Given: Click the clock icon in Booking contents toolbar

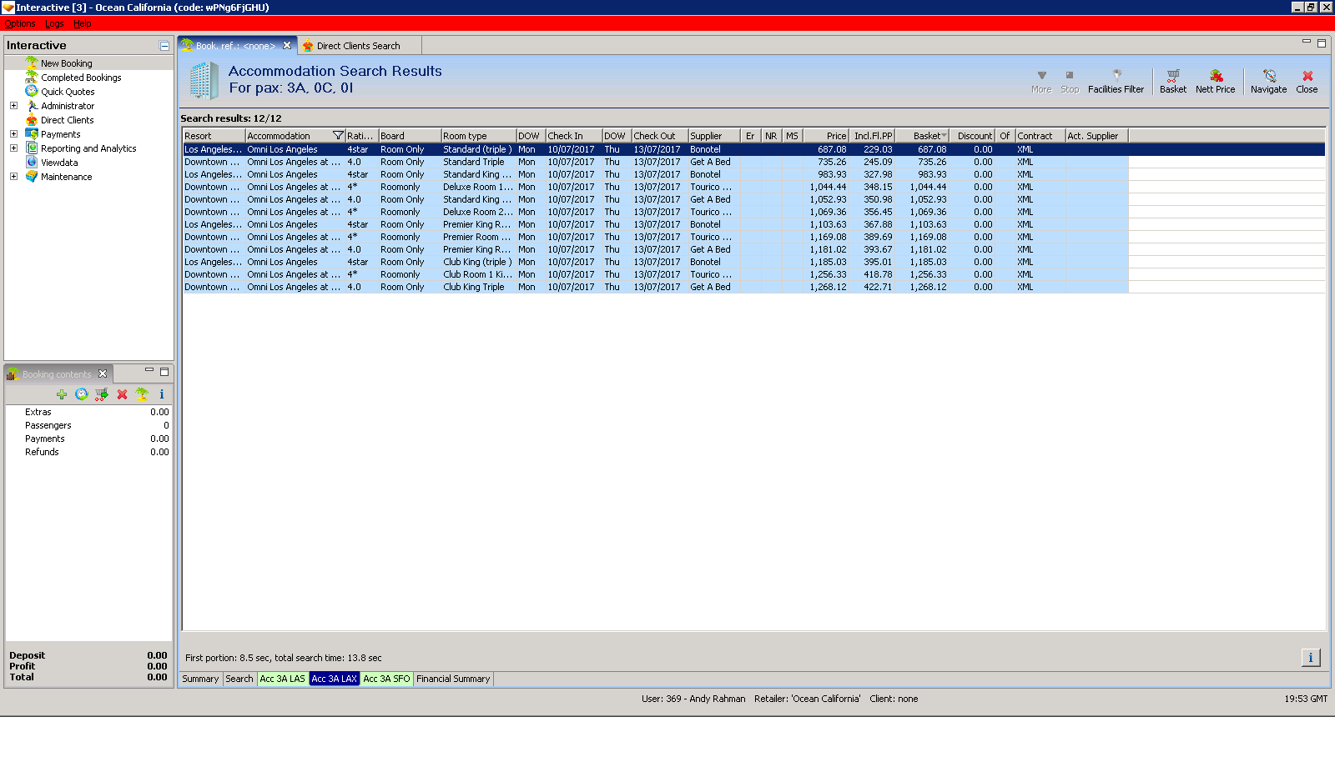Looking at the screenshot, I should pyautogui.click(x=82, y=394).
